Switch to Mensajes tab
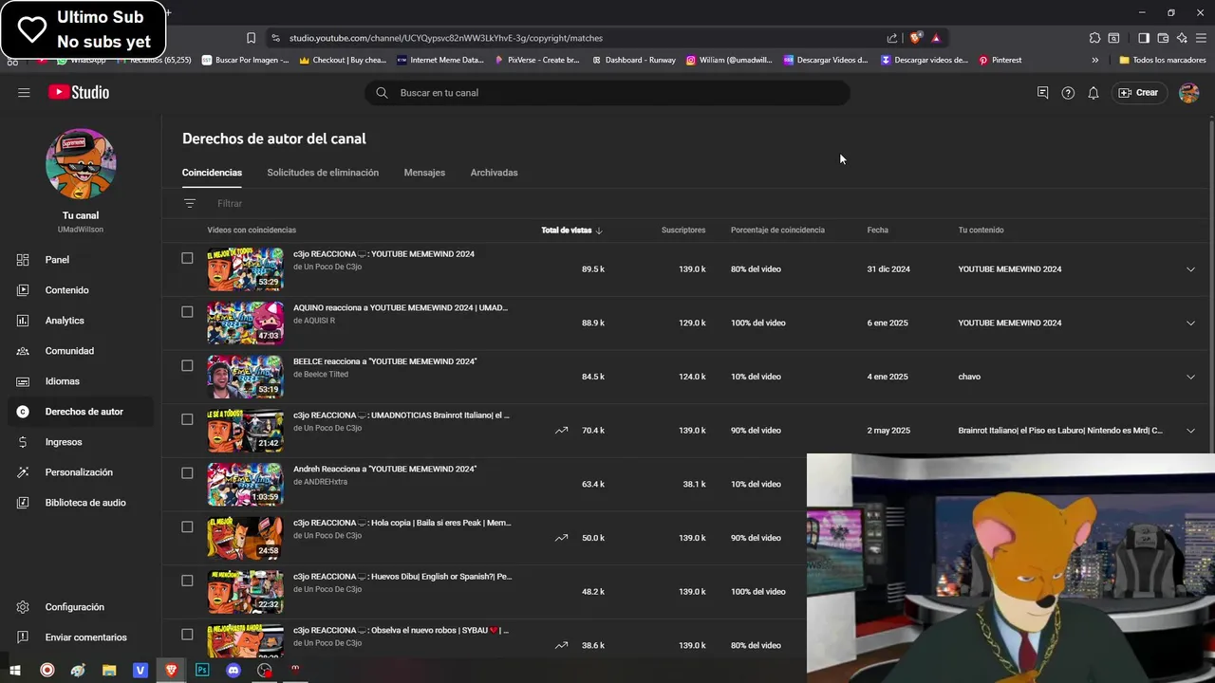The width and height of the screenshot is (1215, 683). tap(424, 173)
